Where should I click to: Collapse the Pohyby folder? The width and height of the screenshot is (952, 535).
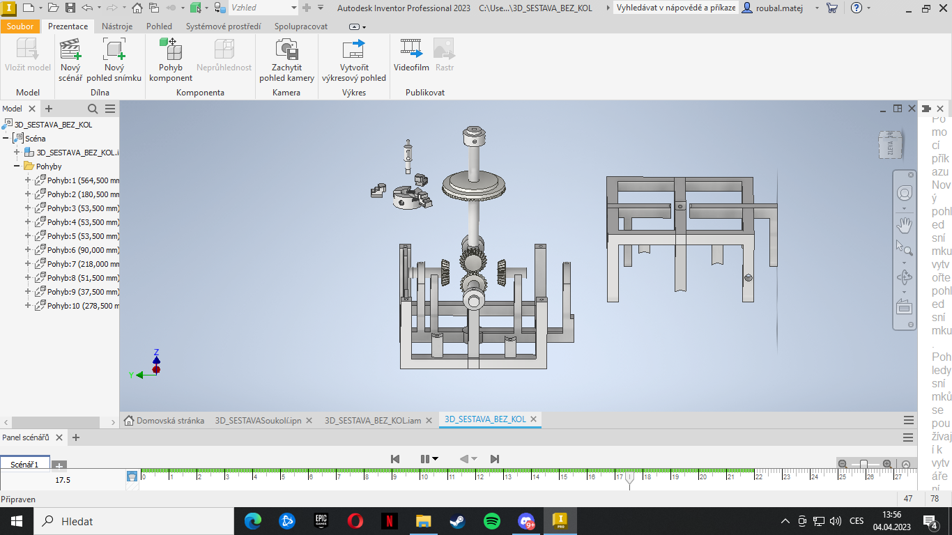[16, 166]
